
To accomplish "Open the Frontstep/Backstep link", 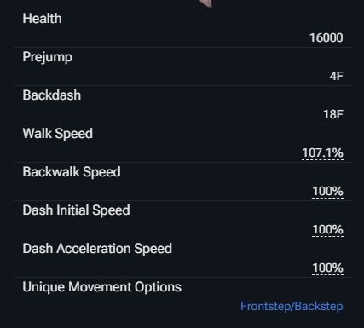I will pyautogui.click(x=292, y=307).
